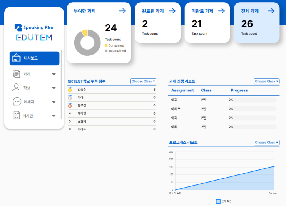Open 완료된 과제 via its arrow
The image size is (286, 206).
[172, 11]
